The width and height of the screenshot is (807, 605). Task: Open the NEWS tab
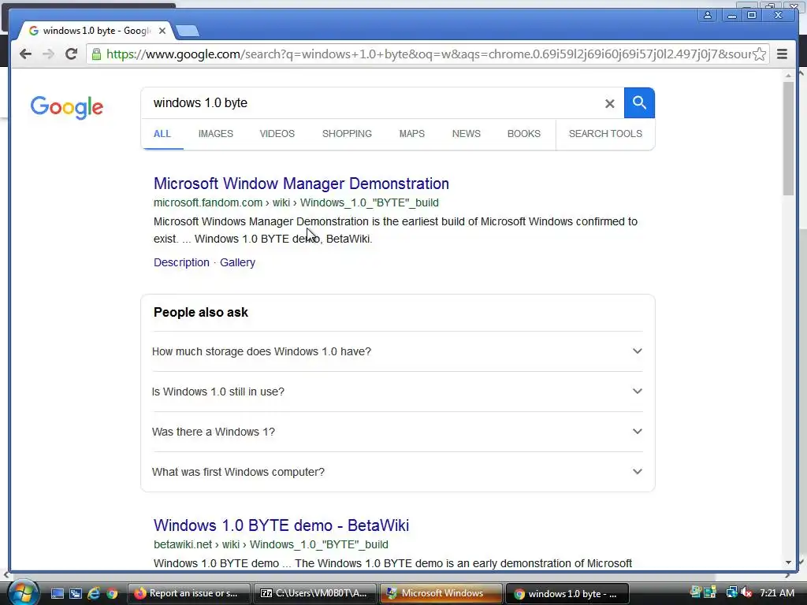[x=467, y=134]
